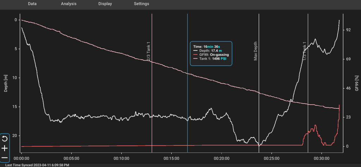361x167 pixels.
Task: Click the GF99 axis value 92
Action: (x=348, y=30)
